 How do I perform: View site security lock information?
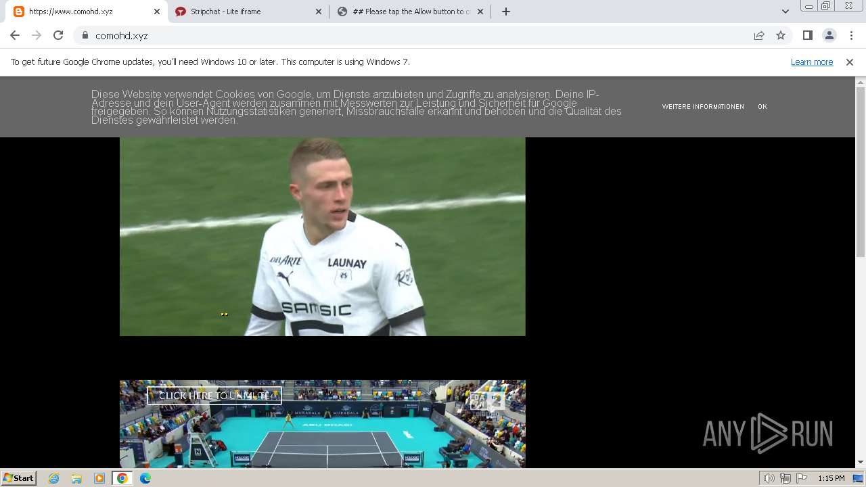click(x=85, y=35)
